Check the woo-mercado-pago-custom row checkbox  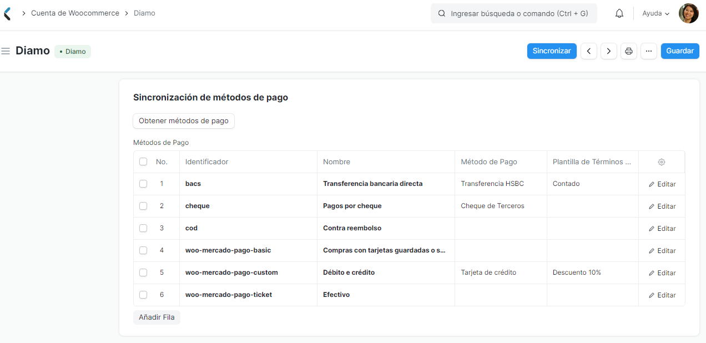[x=143, y=273]
